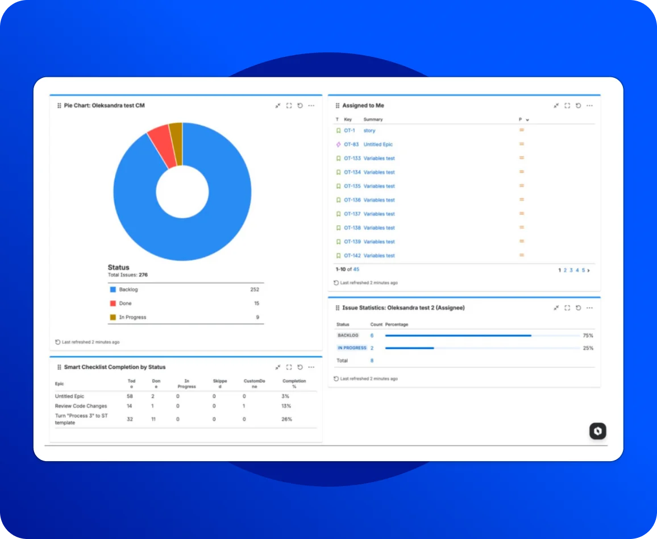Select the Untitled Epic checklist row

[x=186, y=396]
